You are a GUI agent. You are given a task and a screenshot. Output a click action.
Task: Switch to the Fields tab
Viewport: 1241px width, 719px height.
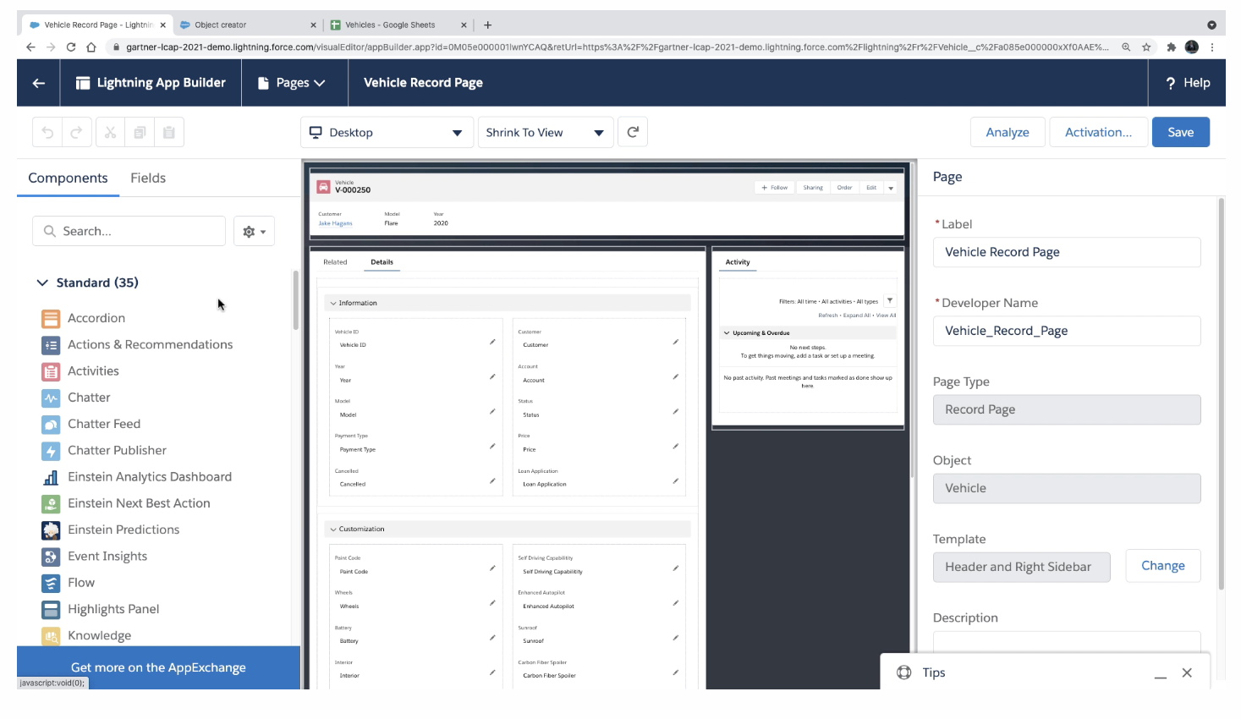click(x=148, y=178)
